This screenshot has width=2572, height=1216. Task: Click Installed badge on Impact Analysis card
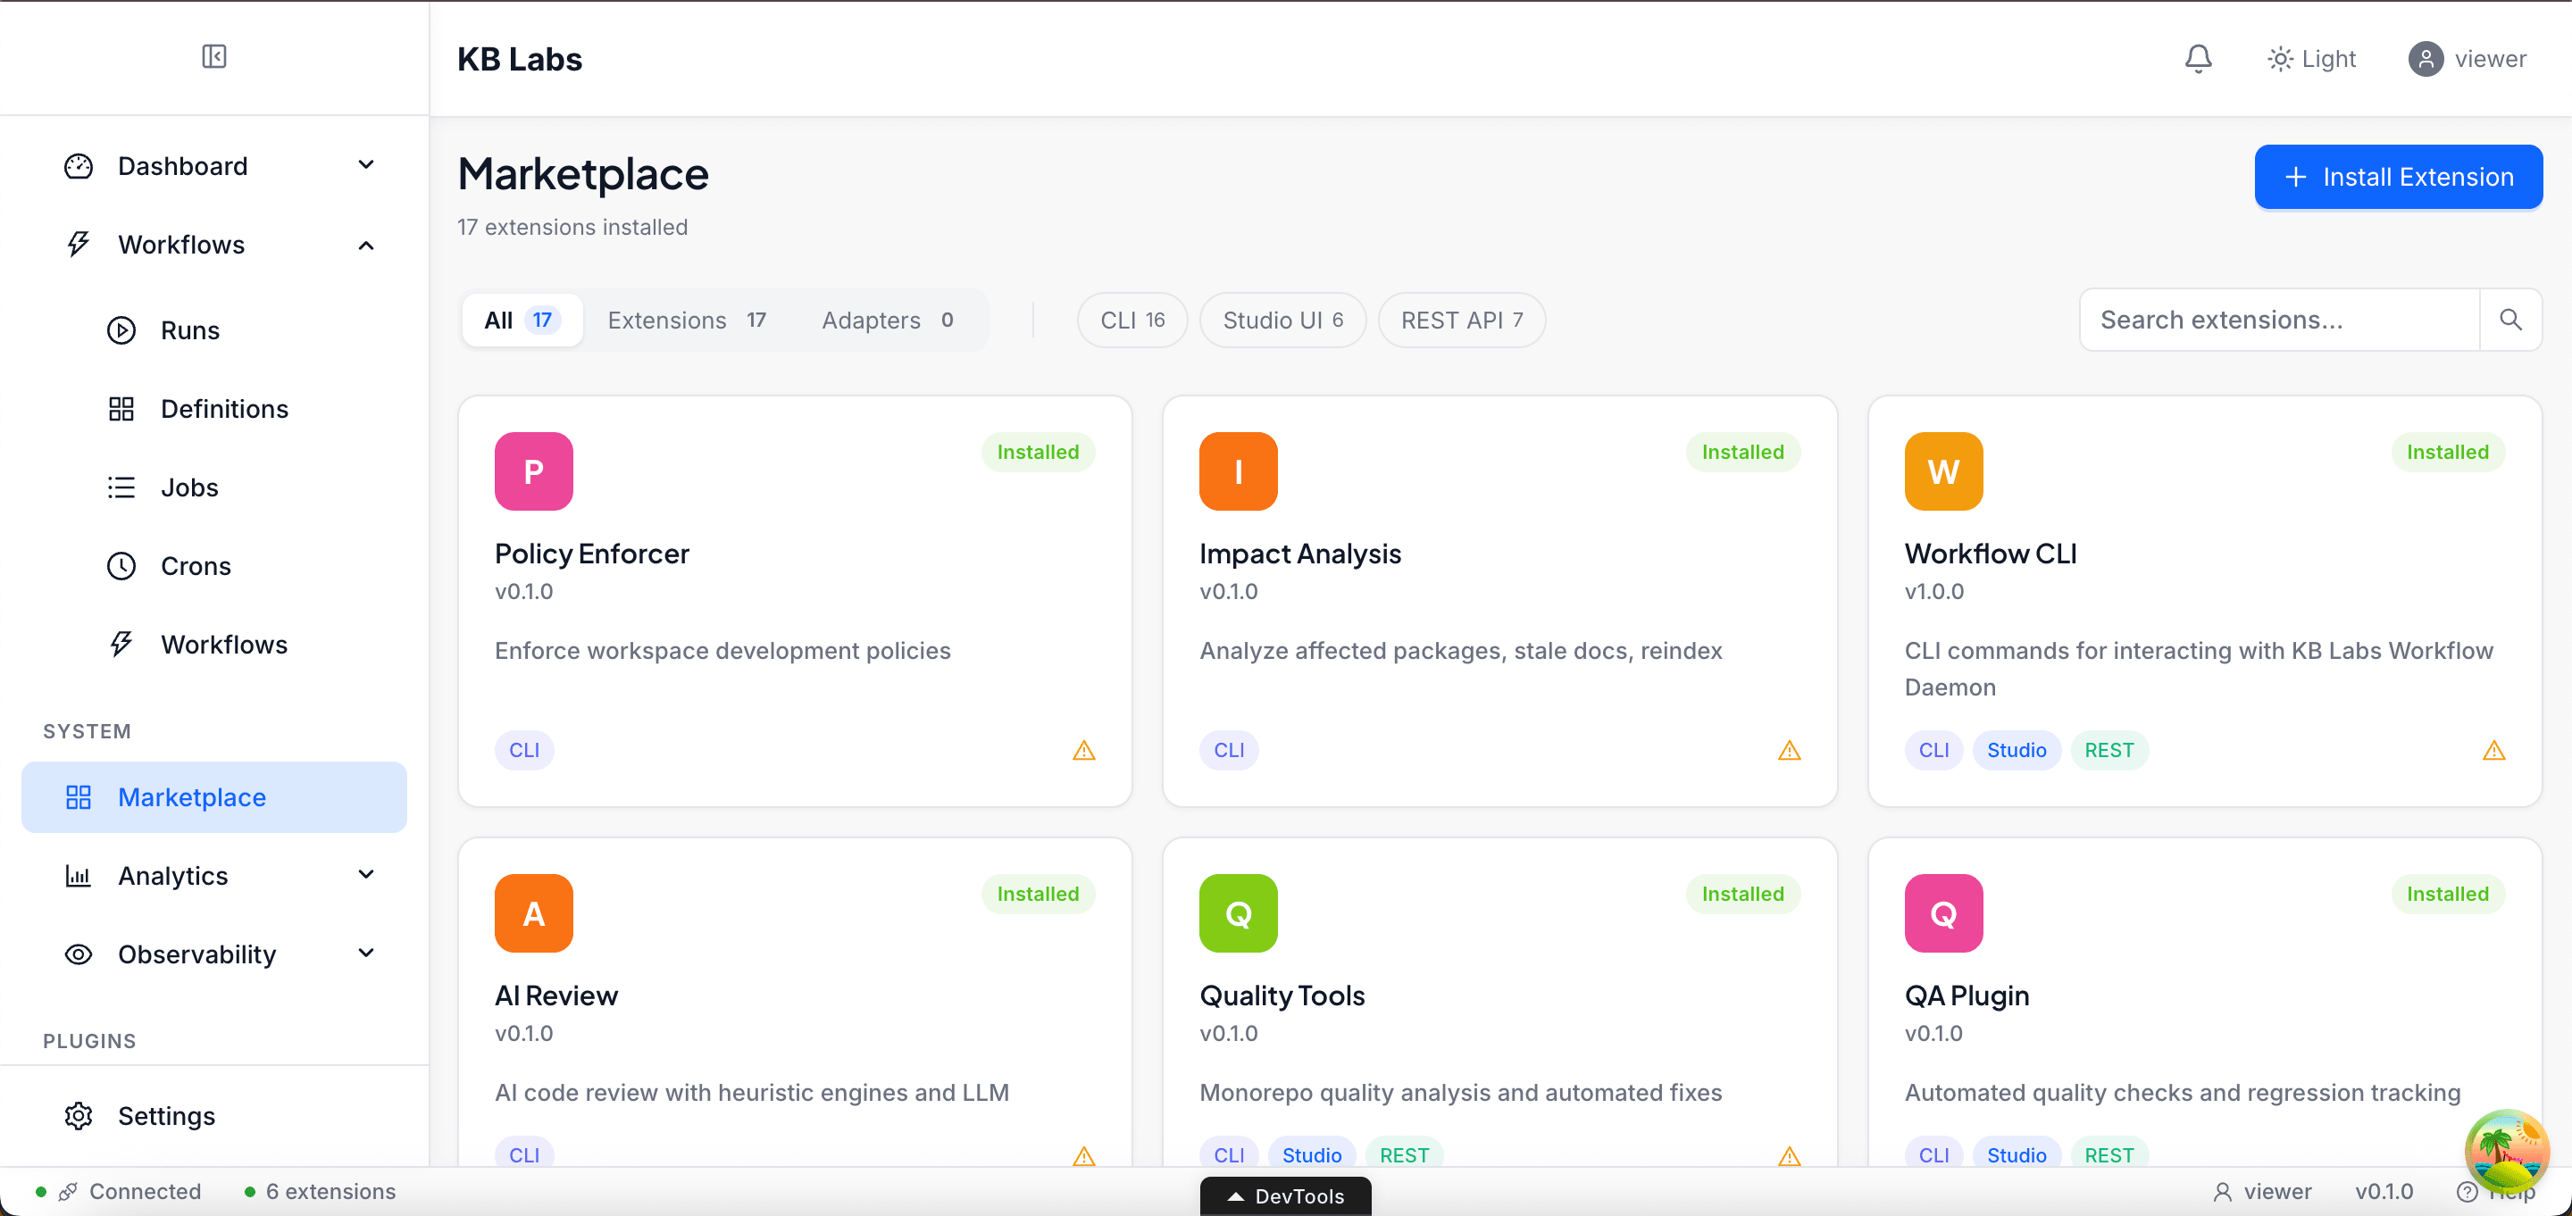tap(1742, 453)
